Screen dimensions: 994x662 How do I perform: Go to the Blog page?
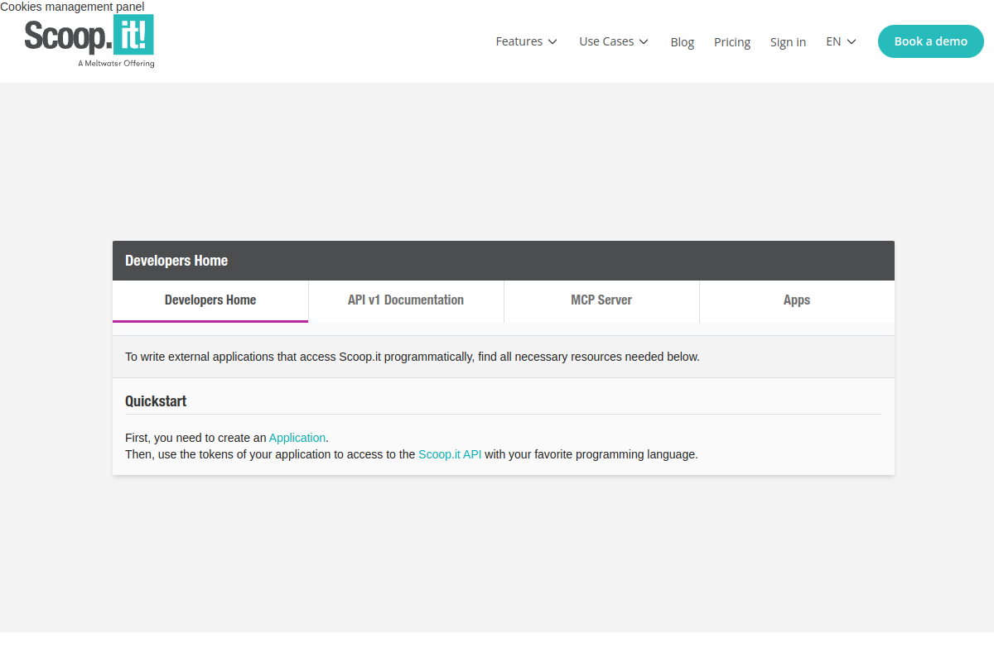click(683, 42)
